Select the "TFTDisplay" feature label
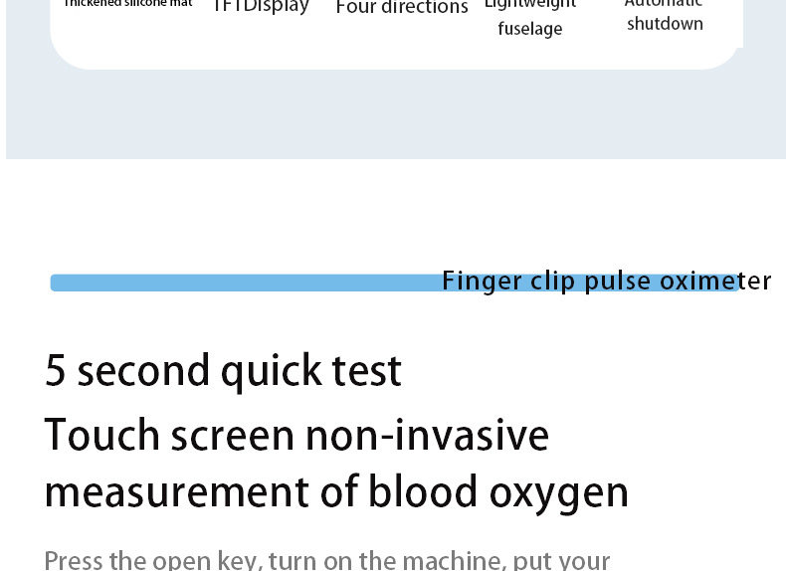Viewport: 786px width, 571px height. [x=261, y=7]
